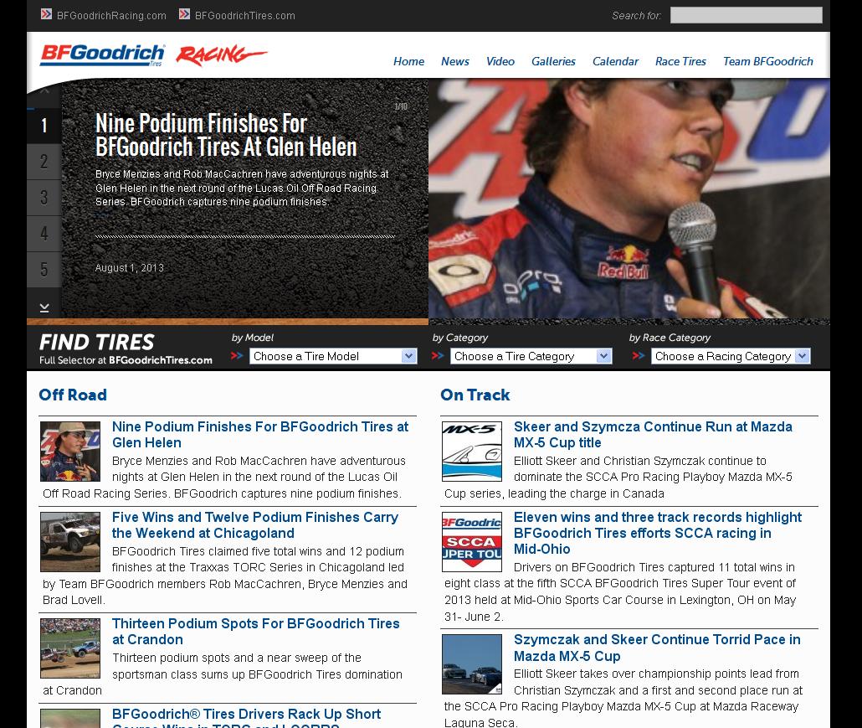862x728 pixels.
Task: Go to the Race Tires menu
Action: tap(680, 61)
